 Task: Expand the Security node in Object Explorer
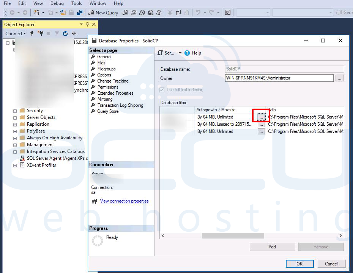point(15,111)
